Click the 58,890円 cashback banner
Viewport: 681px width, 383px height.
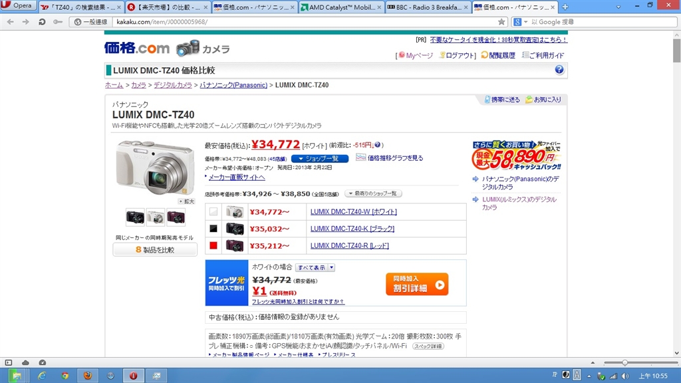pyautogui.click(x=516, y=156)
